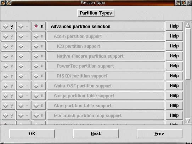The width and height of the screenshot is (192, 144).
Task: Select 'y' for Acorn partition support
Action: (x=9, y=36)
